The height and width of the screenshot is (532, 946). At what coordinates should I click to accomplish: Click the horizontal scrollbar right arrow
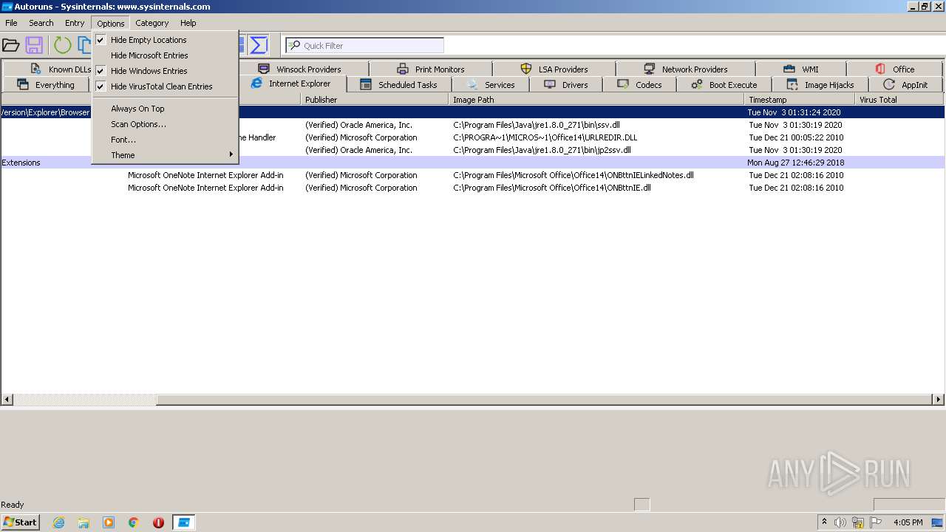[939, 400]
